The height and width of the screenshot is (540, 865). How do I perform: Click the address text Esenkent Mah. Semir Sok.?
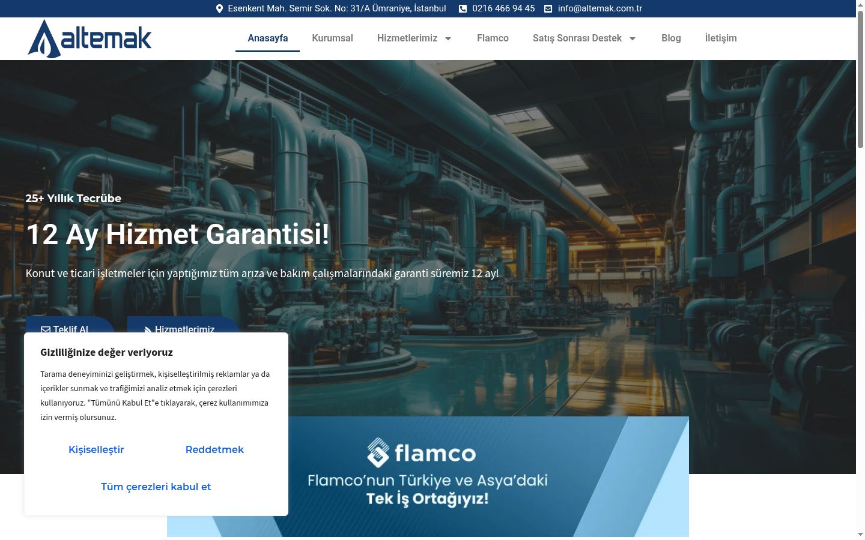click(337, 8)
